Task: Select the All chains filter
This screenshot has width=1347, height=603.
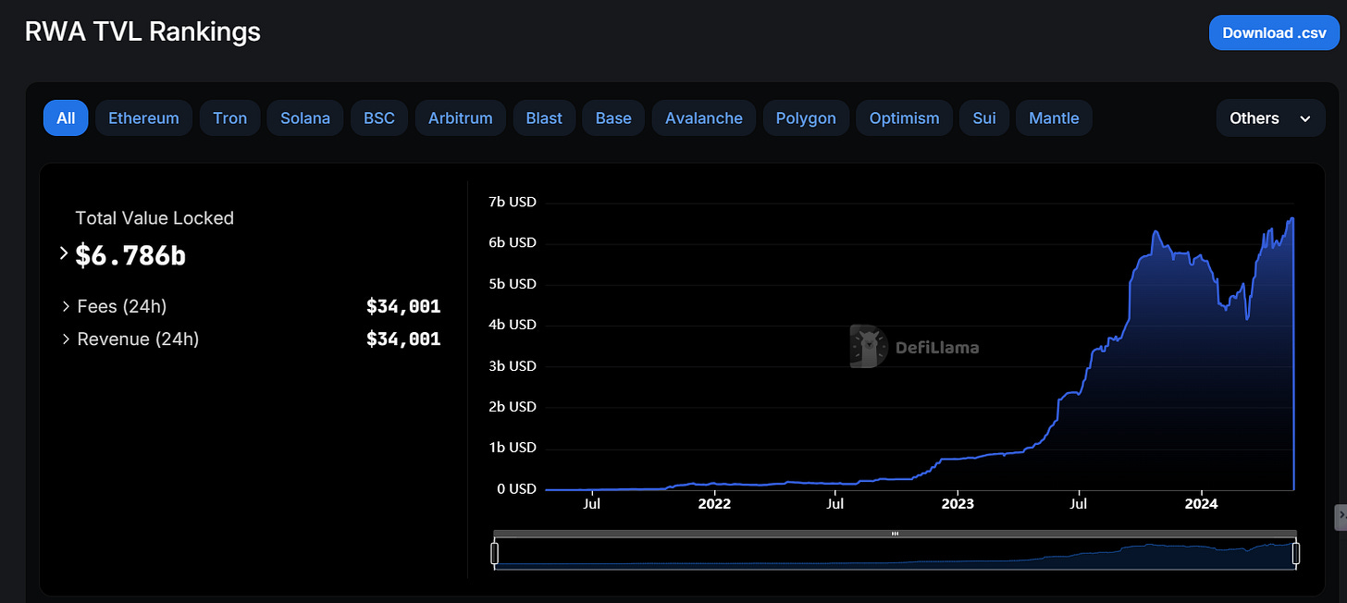Action: pyautogui.click(x=66, y=118)
